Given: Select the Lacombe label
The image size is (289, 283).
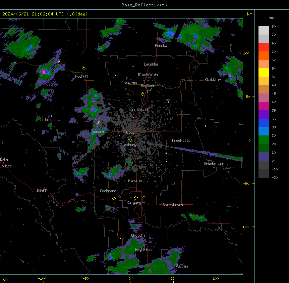Looking at the screenshot, I should tap(151, 64).
